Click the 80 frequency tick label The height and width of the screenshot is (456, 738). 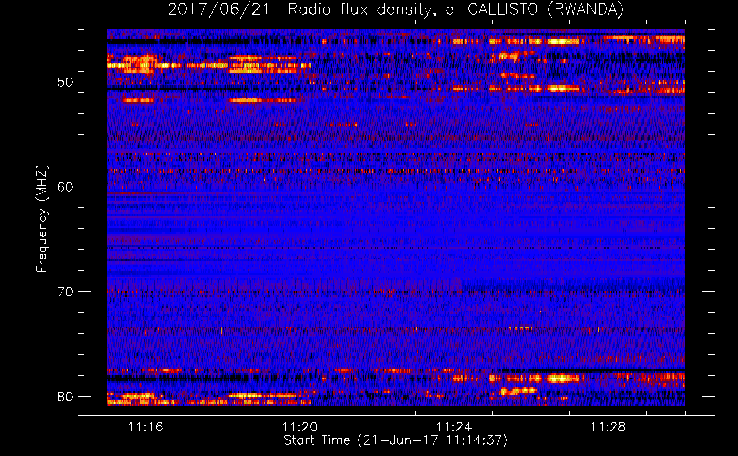click(x=66, y=397)
